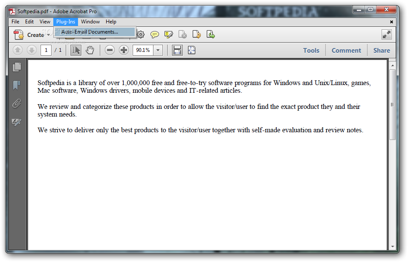Switch to read mode with expand icon
The image size is (408, 262).
(386, 34)
